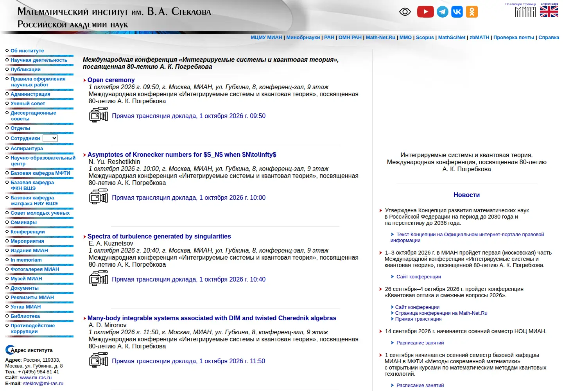Open Прямая трансляция доклада 10:40 link
Screen dimensions: 563x391
[x=188, y=279]
